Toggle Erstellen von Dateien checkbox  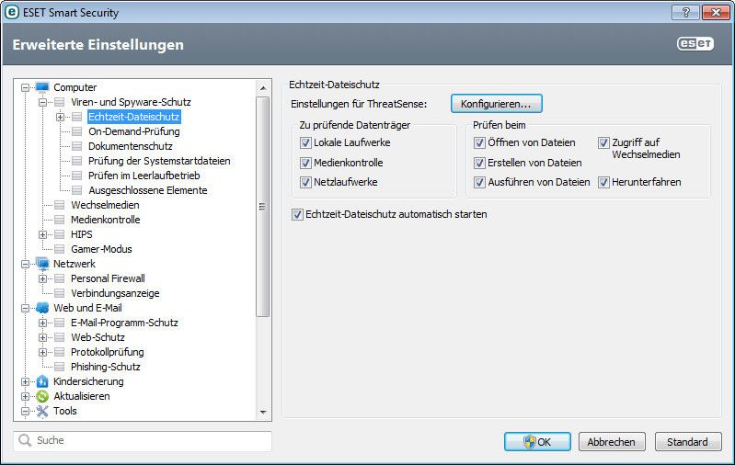[479, 163]
